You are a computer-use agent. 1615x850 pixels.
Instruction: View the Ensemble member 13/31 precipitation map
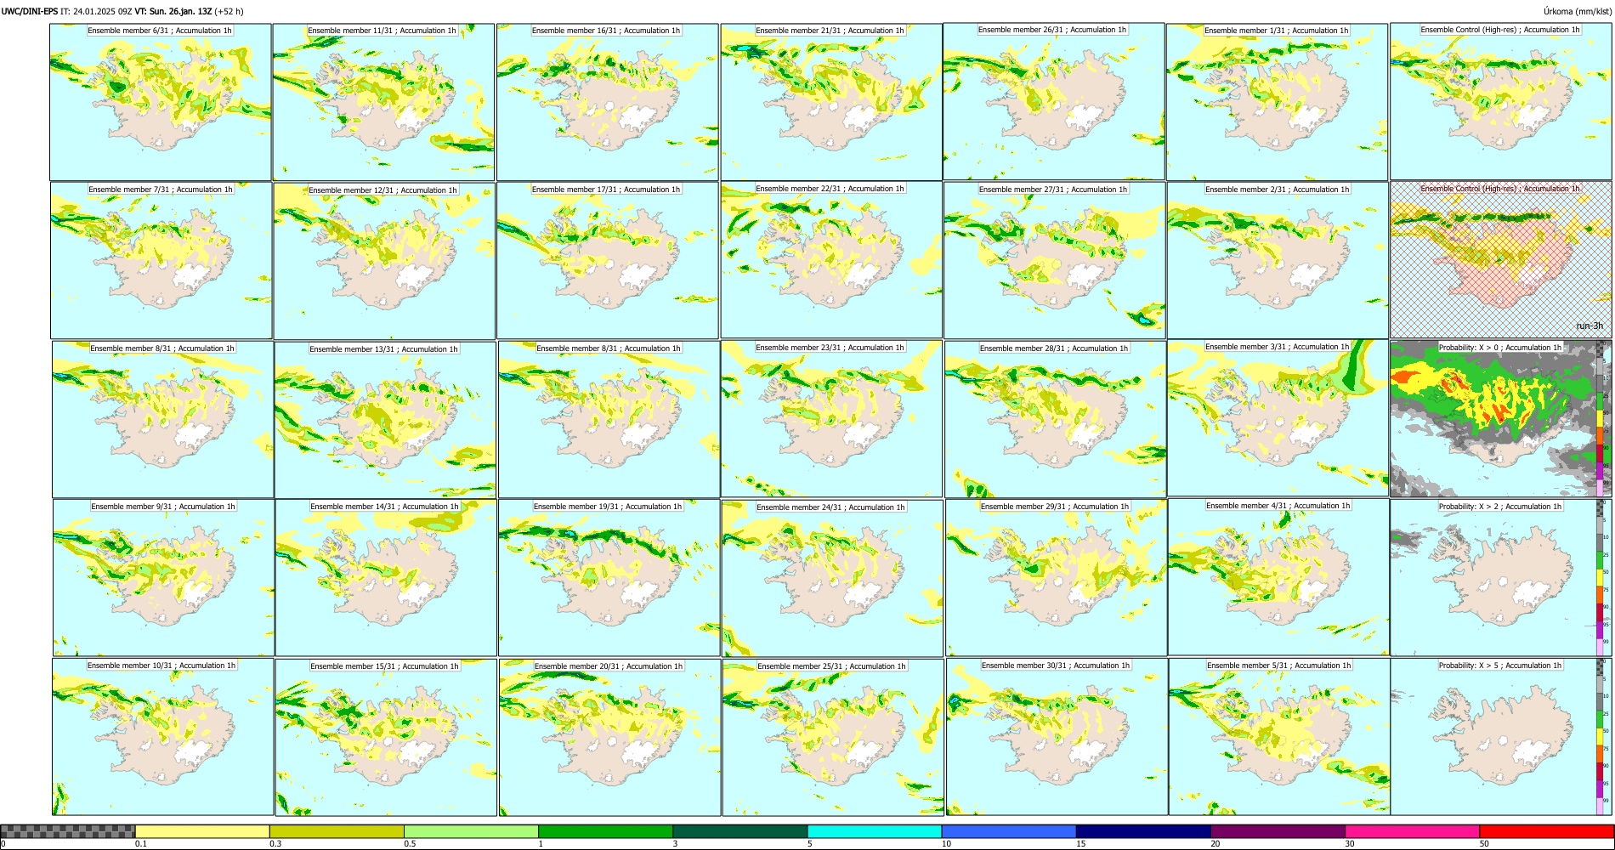click(385, 420)
